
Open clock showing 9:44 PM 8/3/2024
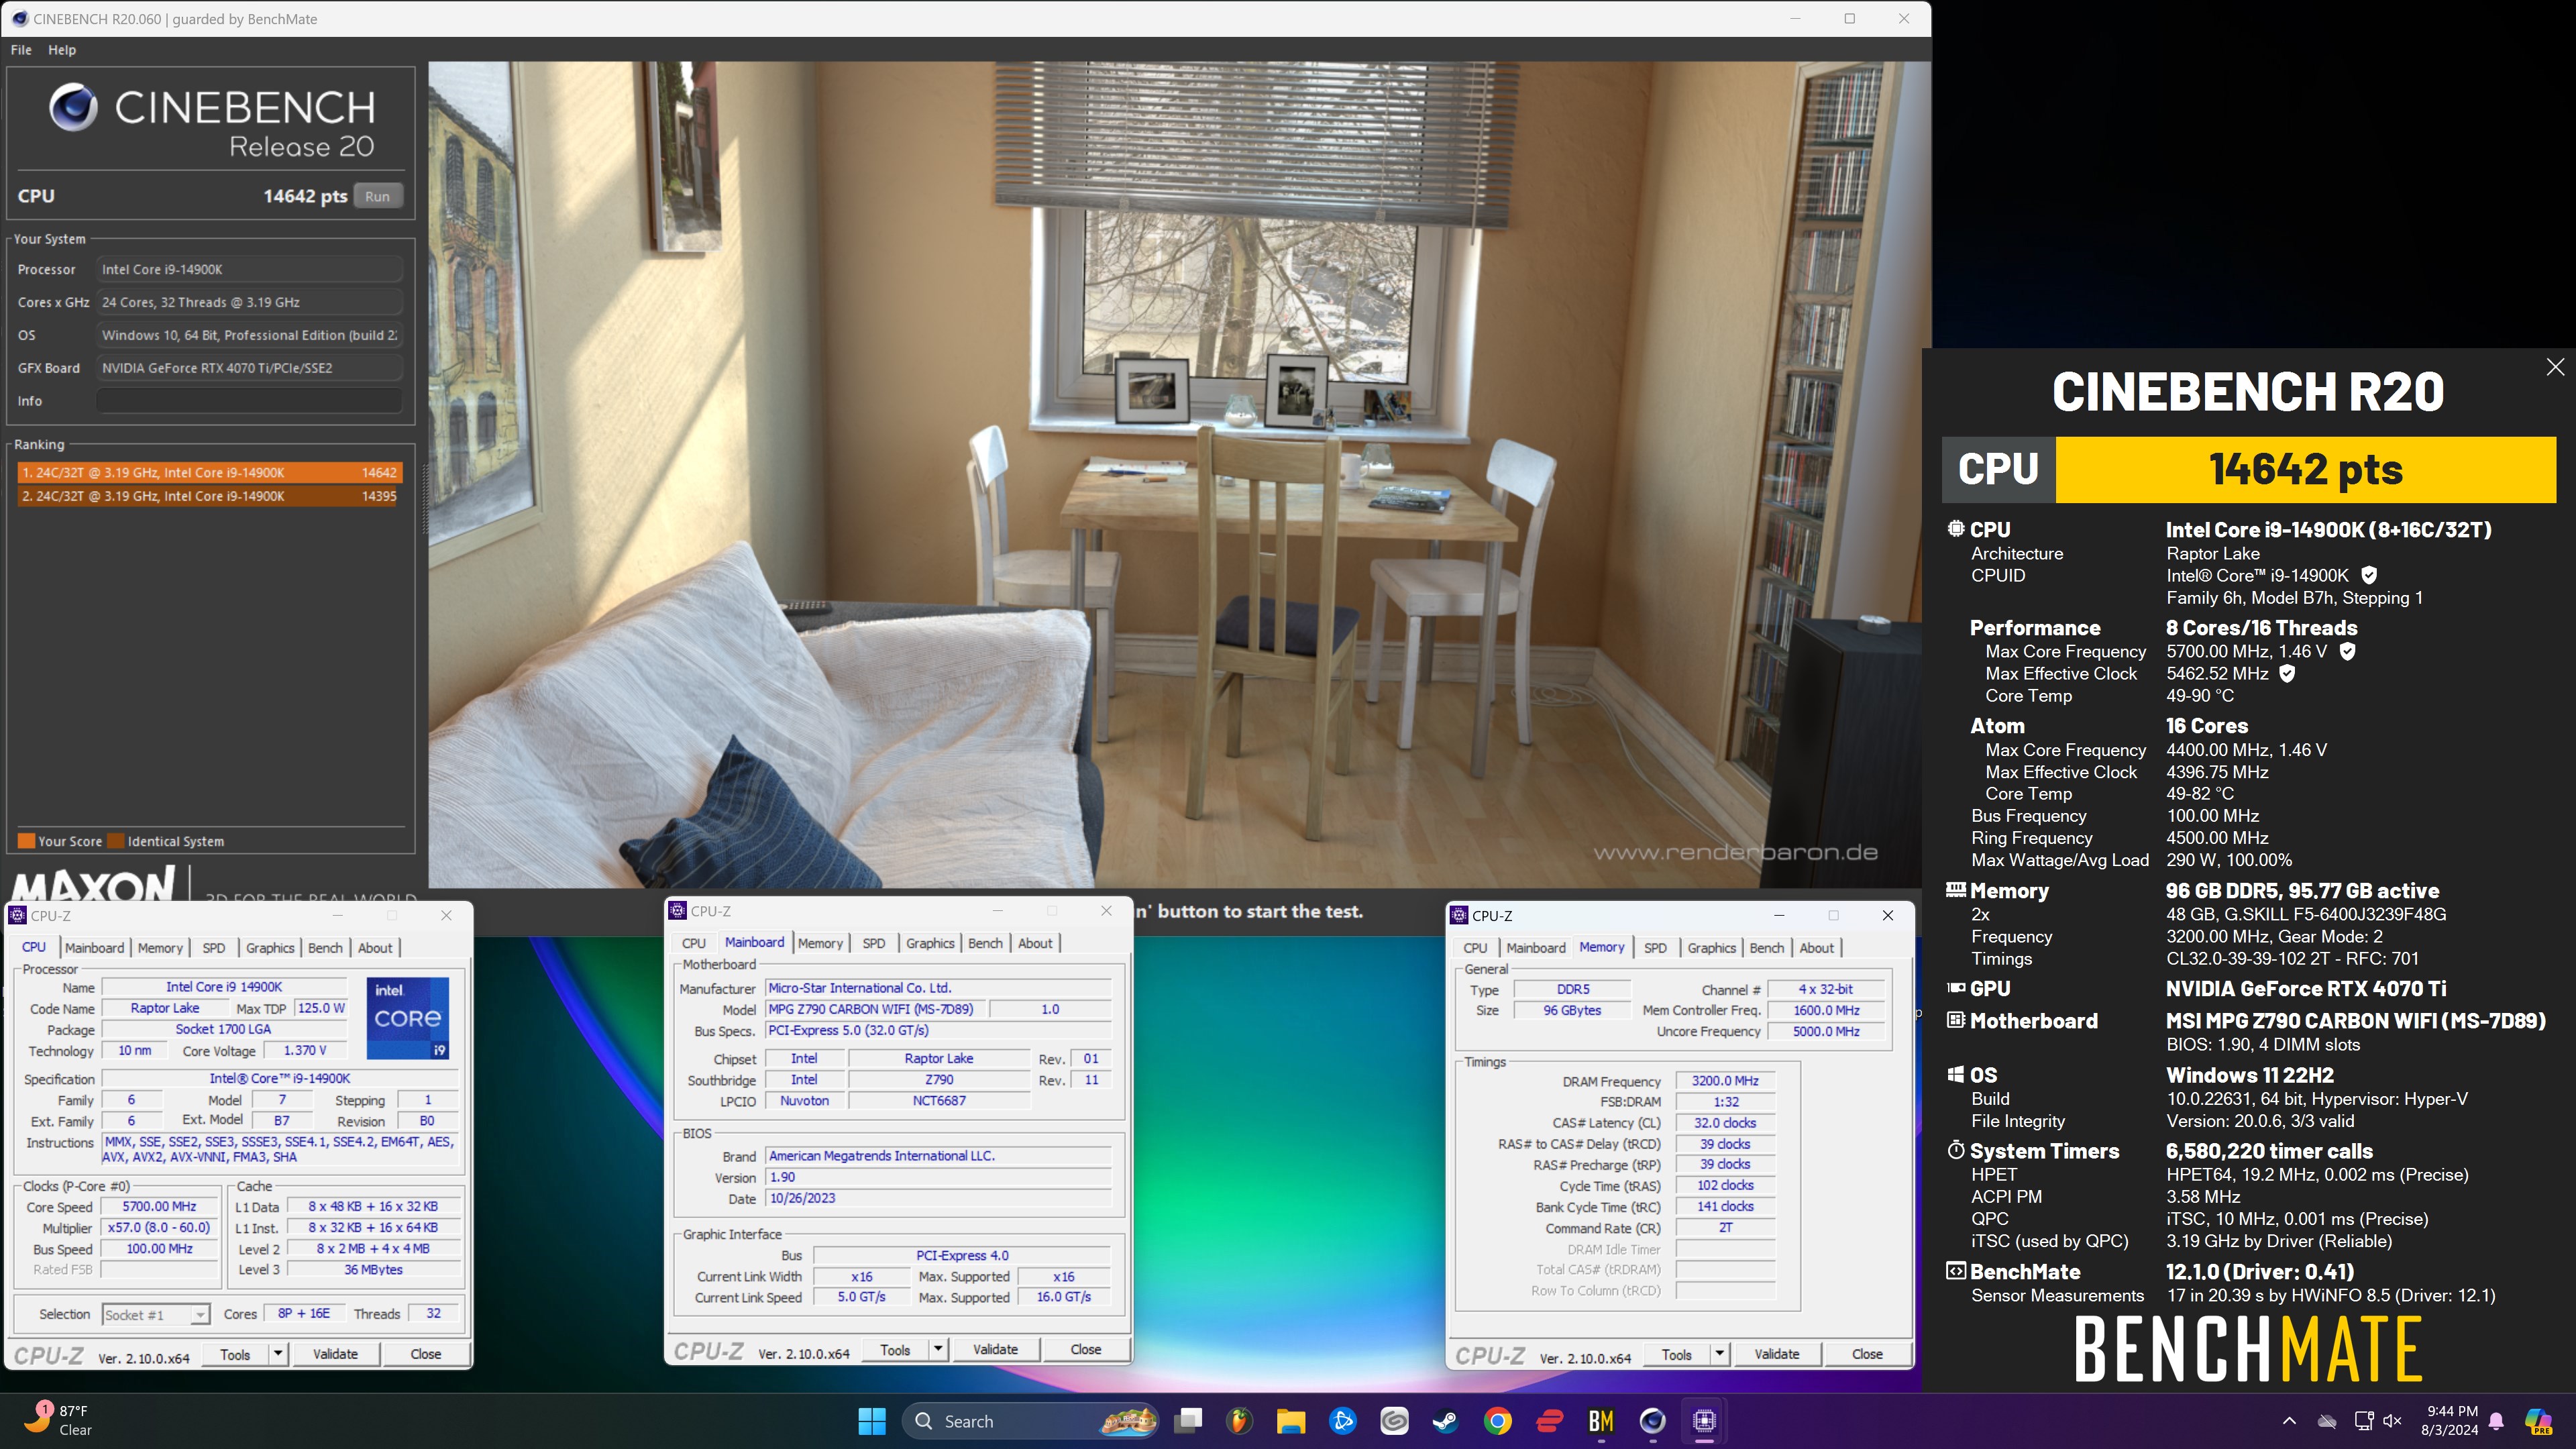(2449, 1420)
